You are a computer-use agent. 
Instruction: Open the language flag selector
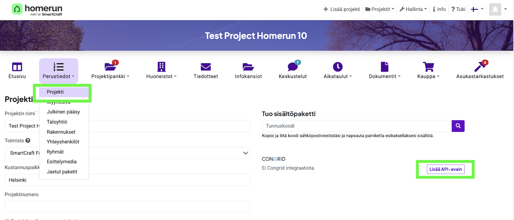477,9
